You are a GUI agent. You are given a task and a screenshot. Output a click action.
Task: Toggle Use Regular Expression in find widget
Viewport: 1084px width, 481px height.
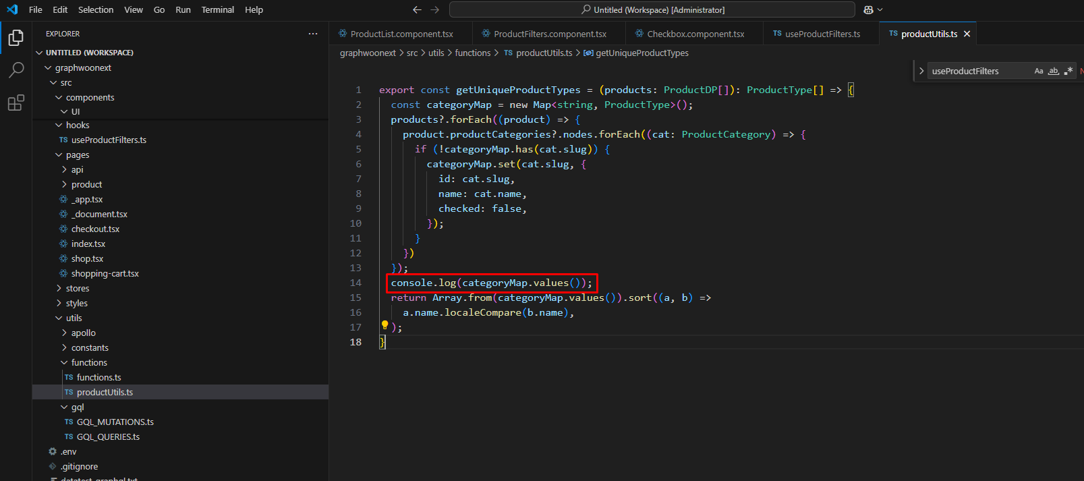tap(1068, 71)
